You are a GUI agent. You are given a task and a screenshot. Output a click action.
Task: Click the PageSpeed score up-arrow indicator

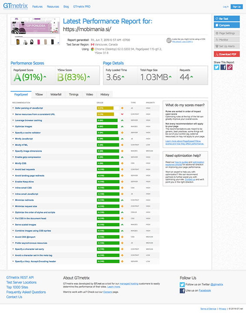(45, 77)
